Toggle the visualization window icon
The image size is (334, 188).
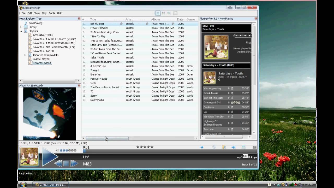243,147
